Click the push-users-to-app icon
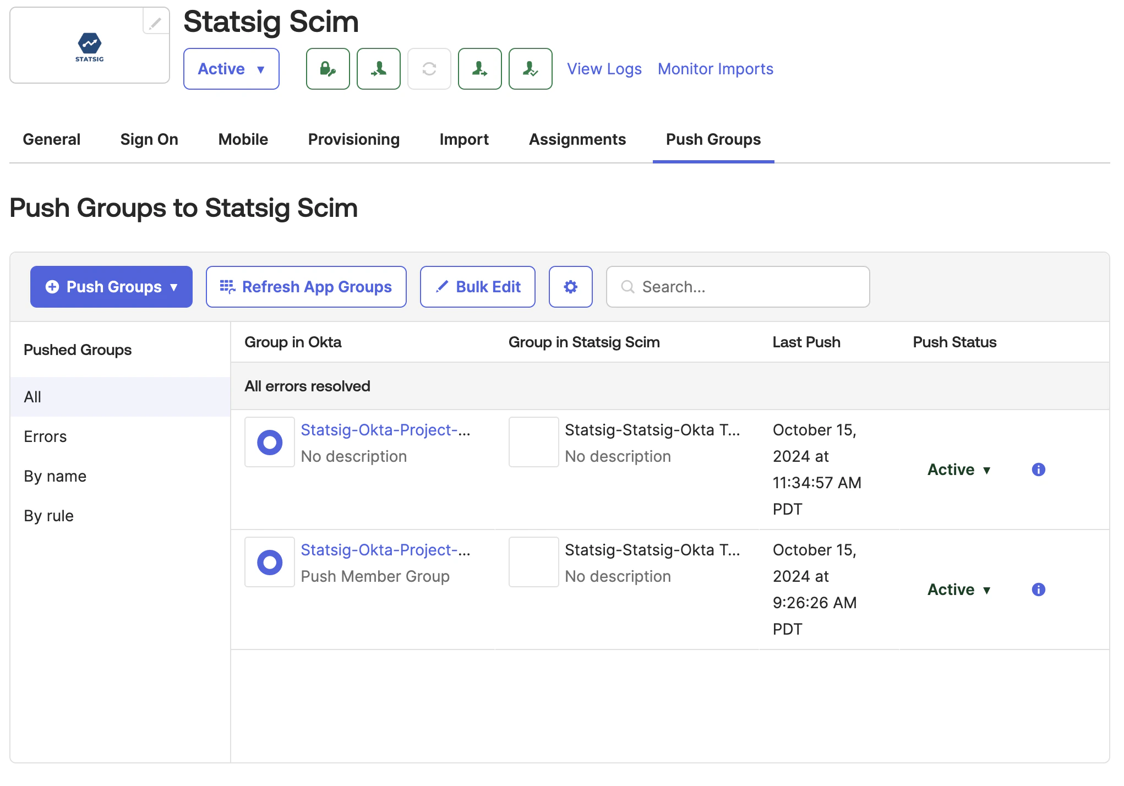Viewport: 1124px width, 786px height. click(x=479, y=69)
